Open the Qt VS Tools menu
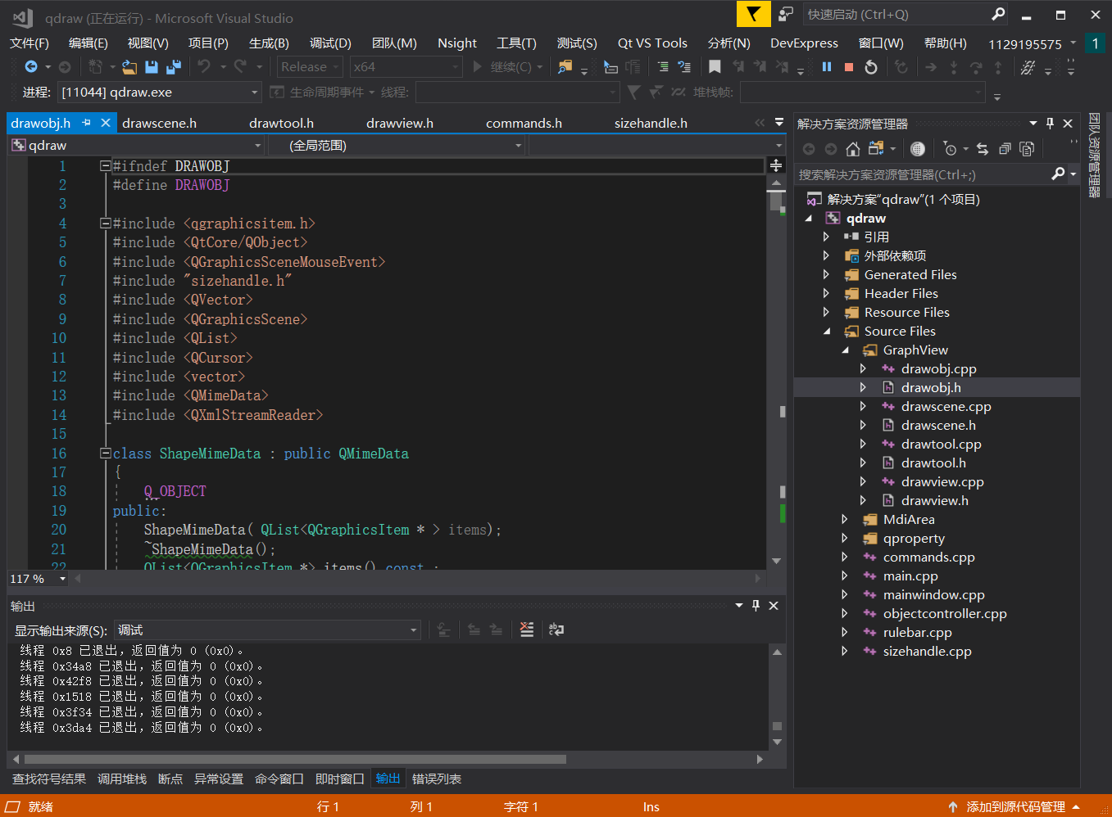The height and width of the screenshot is (817, 1112). click(652, 43)
